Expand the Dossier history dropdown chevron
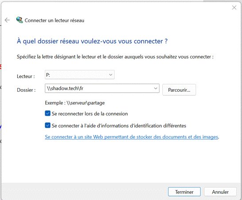 (x=156, y=88)
